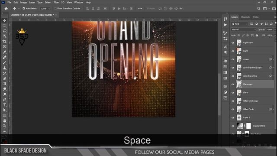Select the Eyedropper tool
277x156 pixels.
click(x=4, y=52)
